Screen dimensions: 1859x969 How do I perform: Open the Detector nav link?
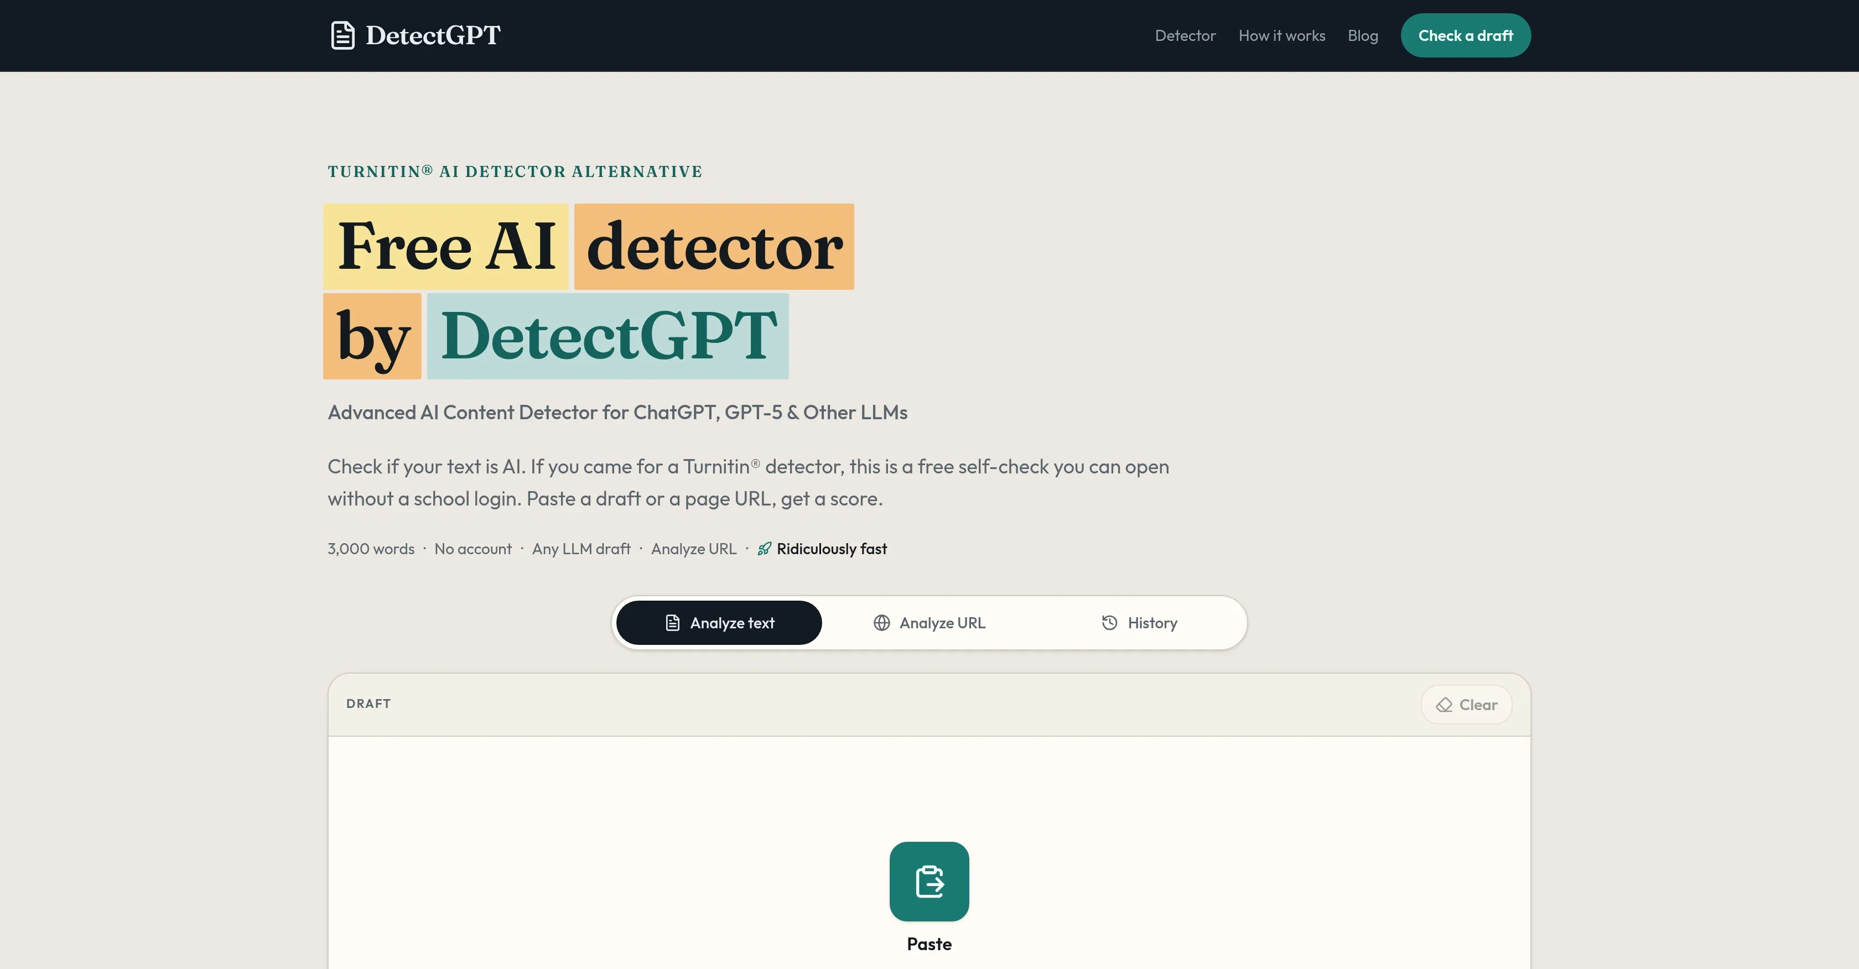(x=1185, y=35)
